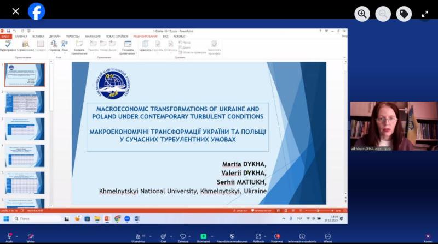Toggle Video camera in Zoom toolbar
Screen dimensions: 438x244
(31, 237)
